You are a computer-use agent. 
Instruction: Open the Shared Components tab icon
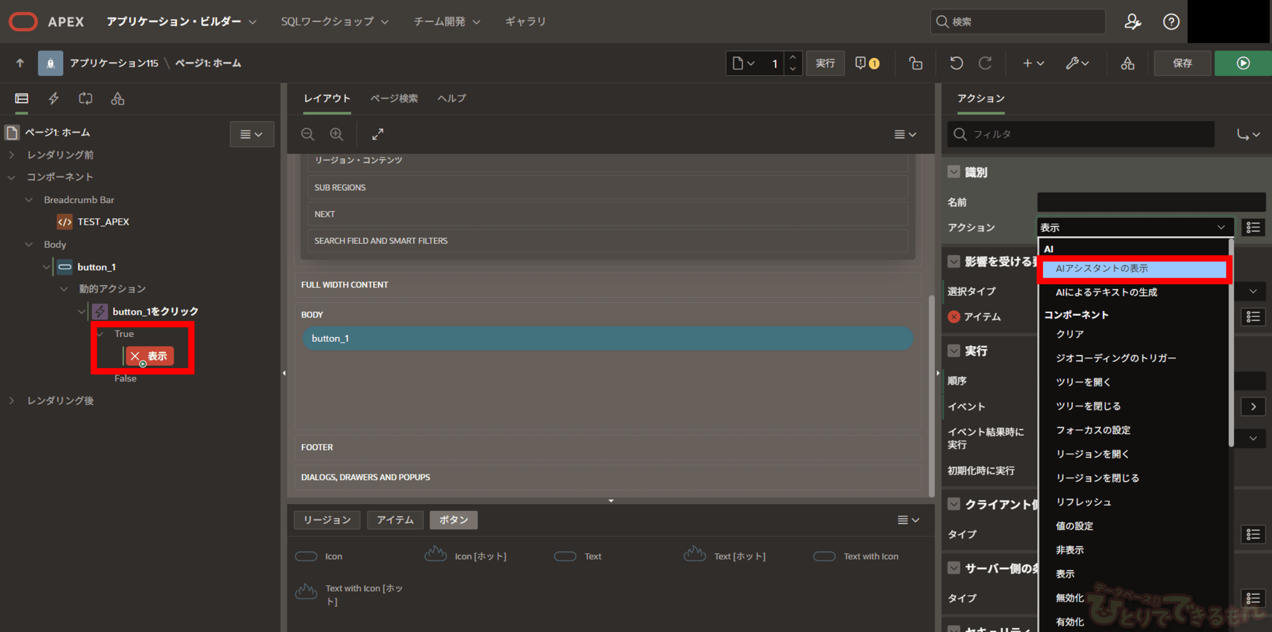[x=117, y=98]
